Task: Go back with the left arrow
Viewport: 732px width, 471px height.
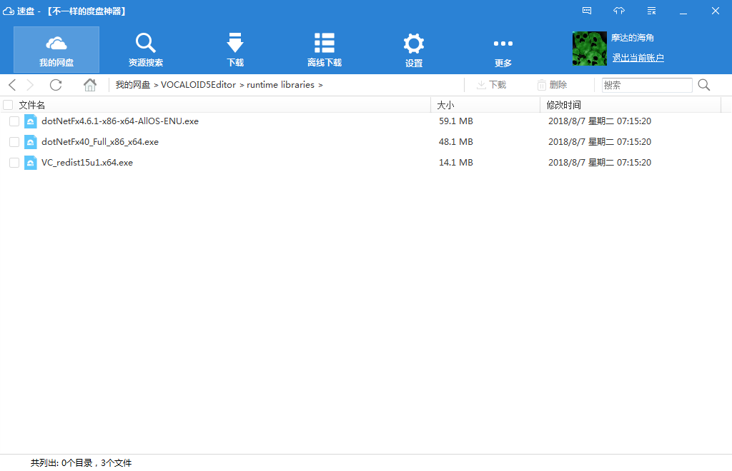Action: [13, 85]
